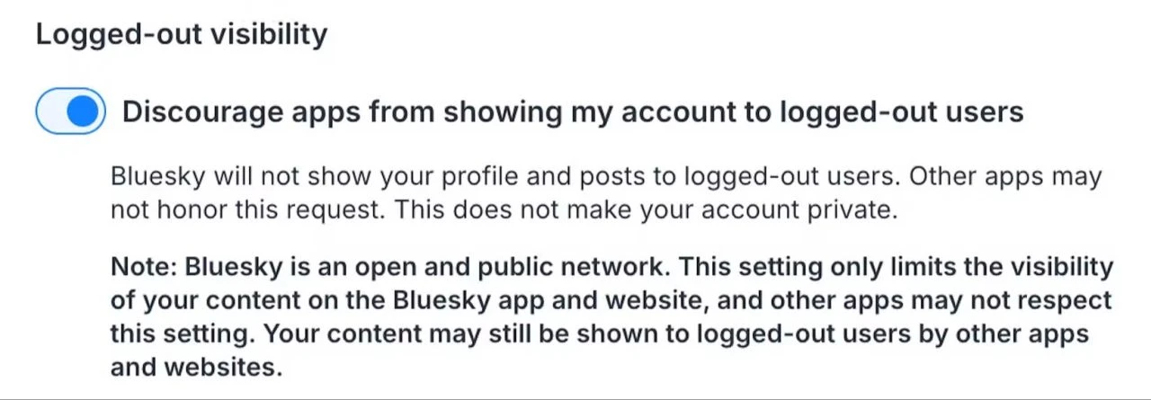Click the blue knob of the toggle switch
This screenshot has height=400, width=1151.
click(x=82, y=111)
